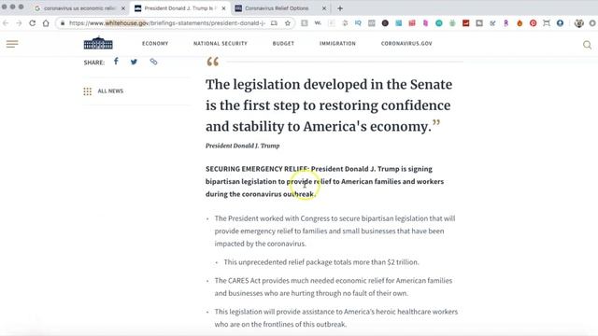
Task: Open the Coronavirus.gov nav link
Action: coord(406,44)
